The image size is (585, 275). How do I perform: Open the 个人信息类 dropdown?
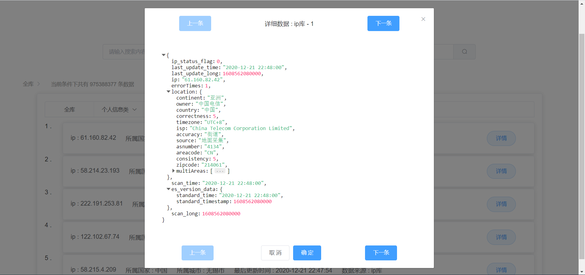point(119,110)
